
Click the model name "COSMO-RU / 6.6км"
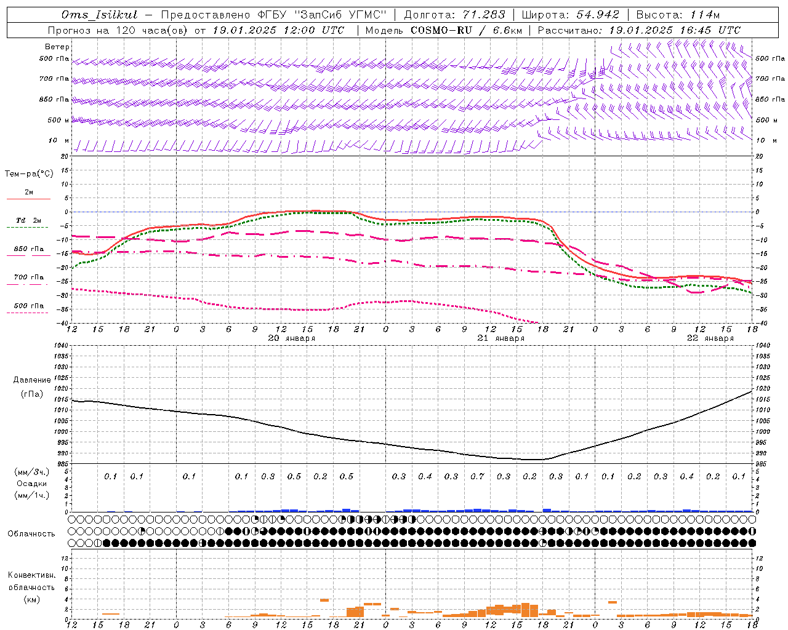click(x=466, y=30)
